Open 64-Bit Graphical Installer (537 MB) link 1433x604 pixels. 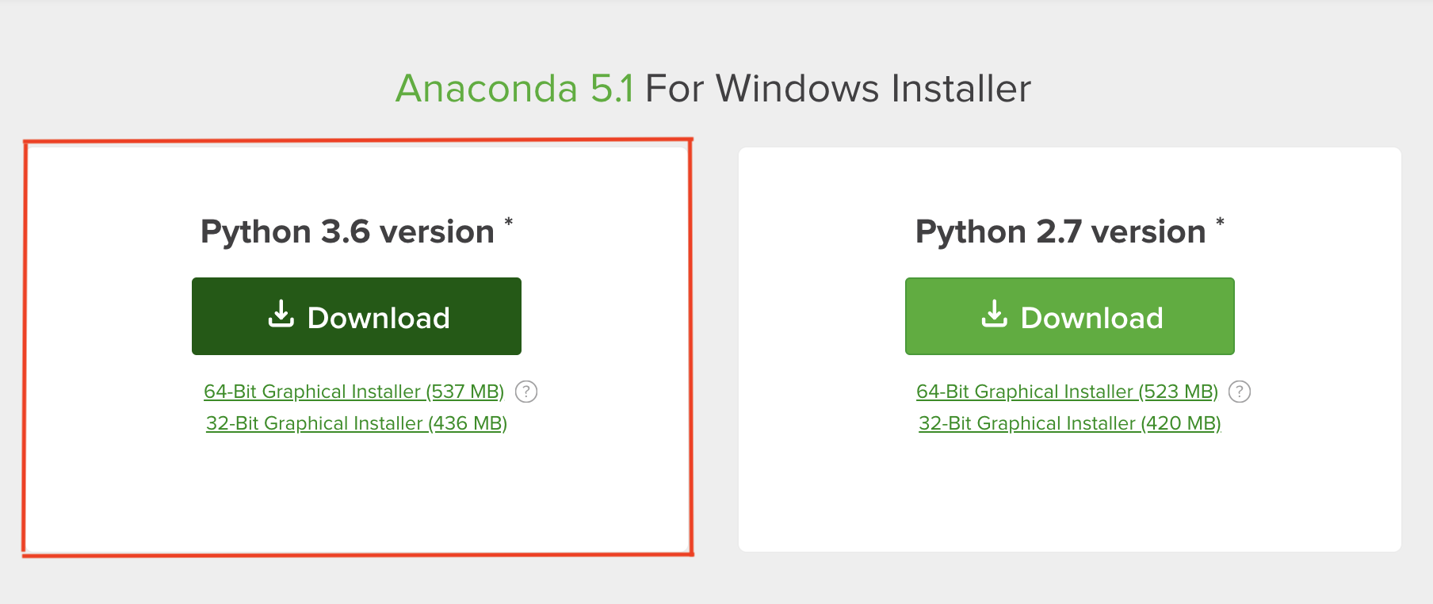[x=353, y=392]
